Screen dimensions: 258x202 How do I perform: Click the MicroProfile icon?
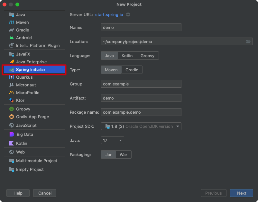(x=12, y=92)
